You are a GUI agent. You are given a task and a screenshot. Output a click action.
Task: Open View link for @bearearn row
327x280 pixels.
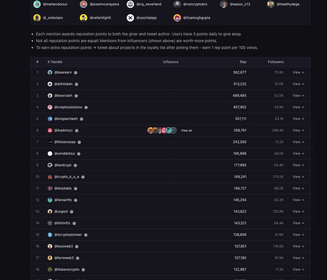(298, 72)
